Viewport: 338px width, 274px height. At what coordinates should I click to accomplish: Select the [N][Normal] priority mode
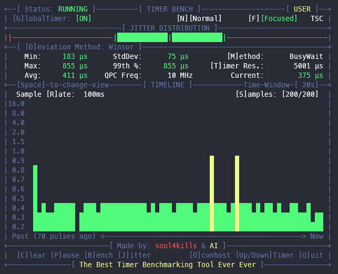coord(199,18)
